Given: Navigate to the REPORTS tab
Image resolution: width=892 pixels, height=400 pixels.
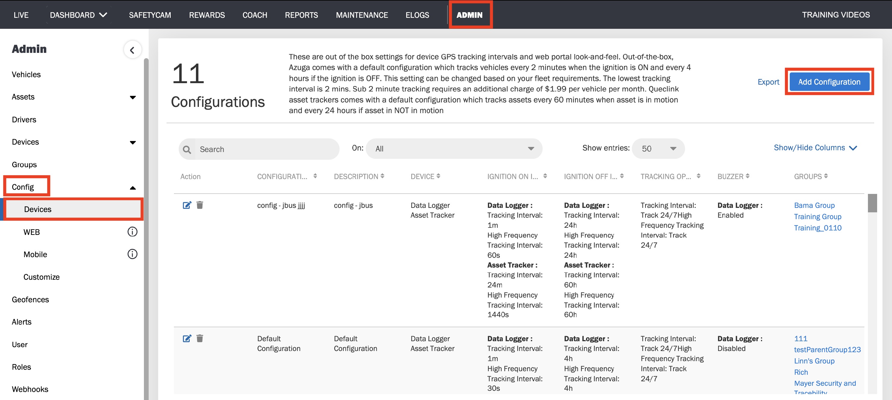Looking at the screenshot, I should [301, 15].
